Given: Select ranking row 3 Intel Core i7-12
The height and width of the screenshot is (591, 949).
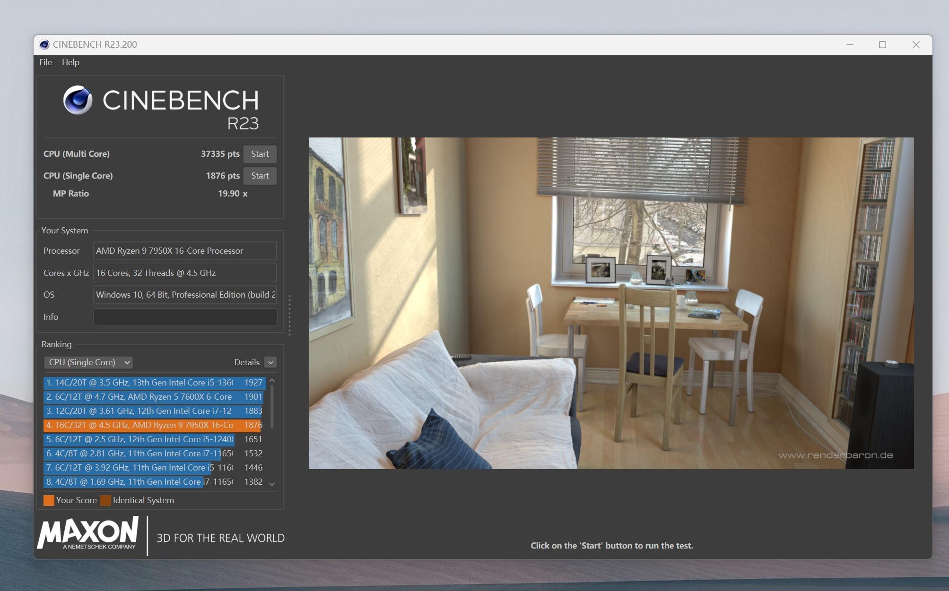Looking at the screenshot, I should point(154,411).
